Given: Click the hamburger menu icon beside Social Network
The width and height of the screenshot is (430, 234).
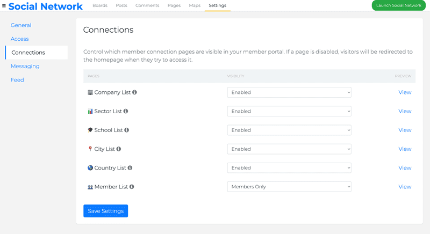Looking at the screenshot, I should tap(4, 6).
